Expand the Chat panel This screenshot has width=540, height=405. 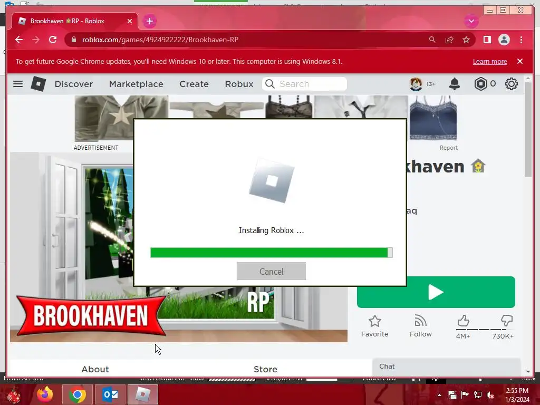pyautogui.click(x=446, y=367)
